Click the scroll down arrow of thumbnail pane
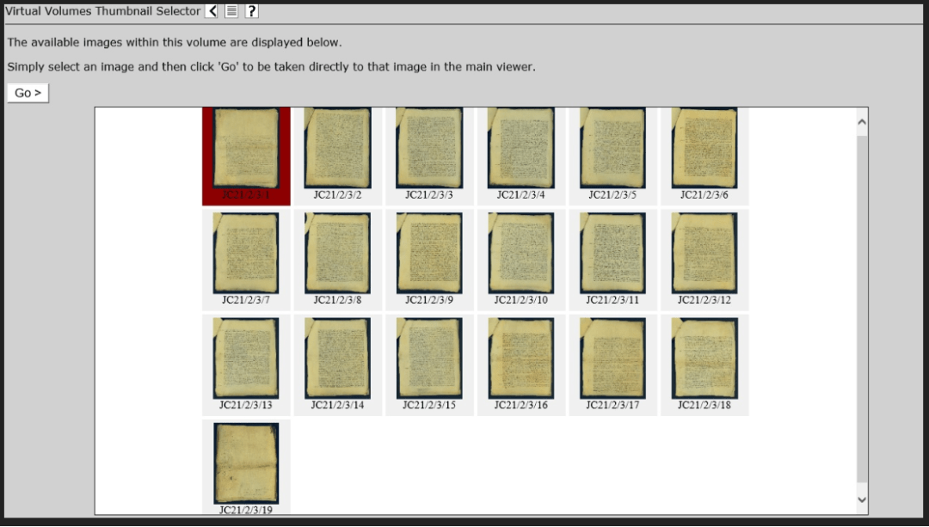 (862, 499)
